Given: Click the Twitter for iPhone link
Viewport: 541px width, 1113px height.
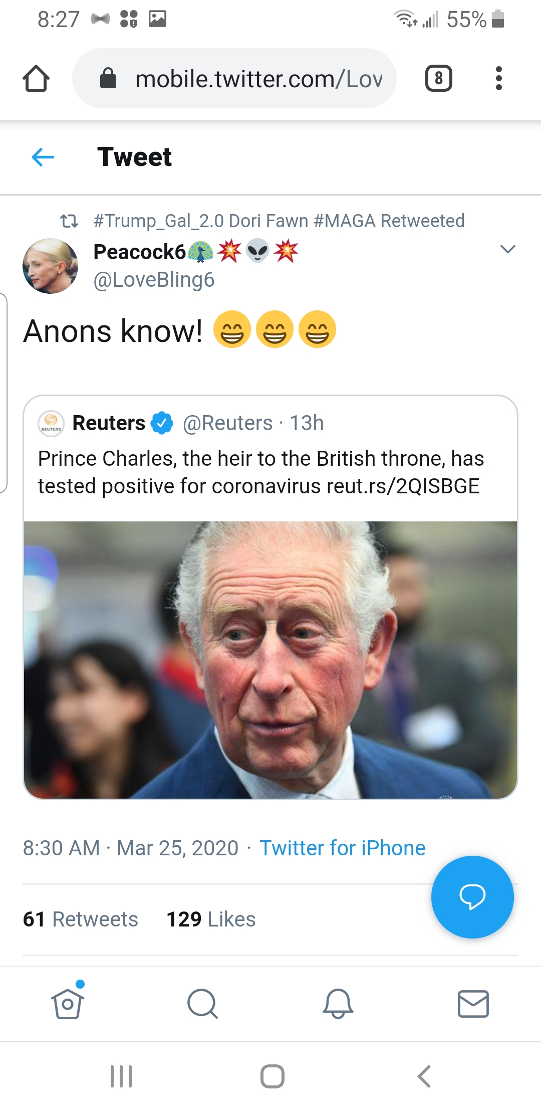Looking at the screenshot, I should [x=342, y=848].
